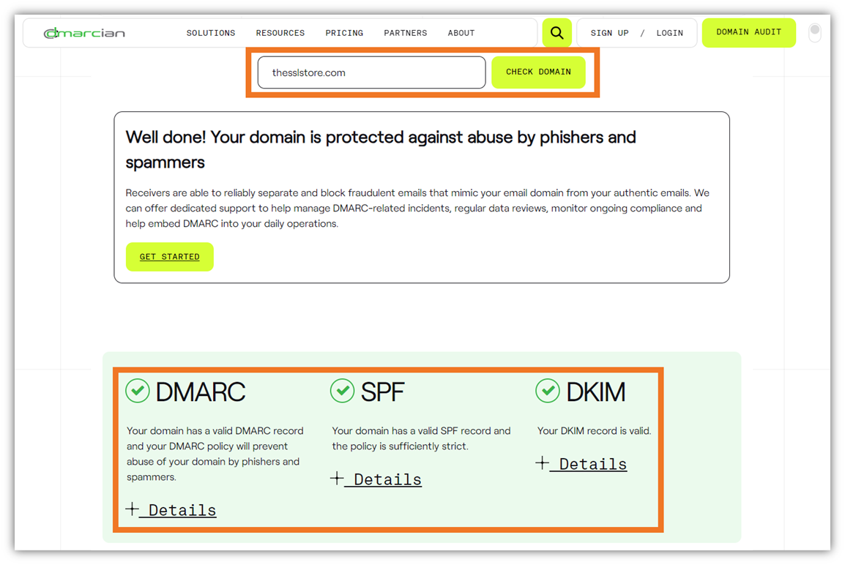The image size is (845, 565).
Task: Click the search magnifying glass icon
Action: tap(556, 32)
